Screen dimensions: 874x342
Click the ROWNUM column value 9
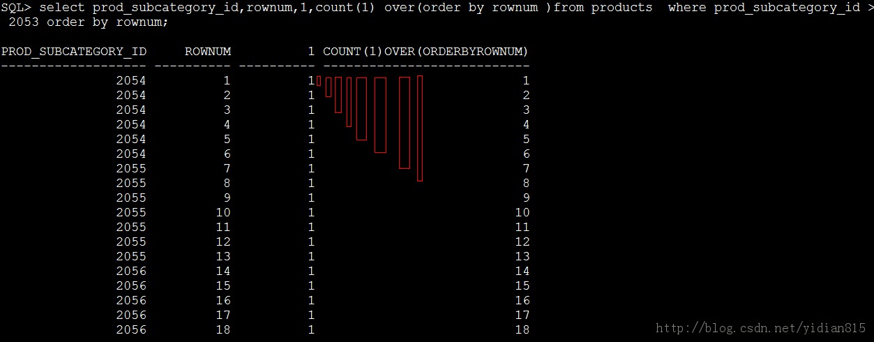227,198
